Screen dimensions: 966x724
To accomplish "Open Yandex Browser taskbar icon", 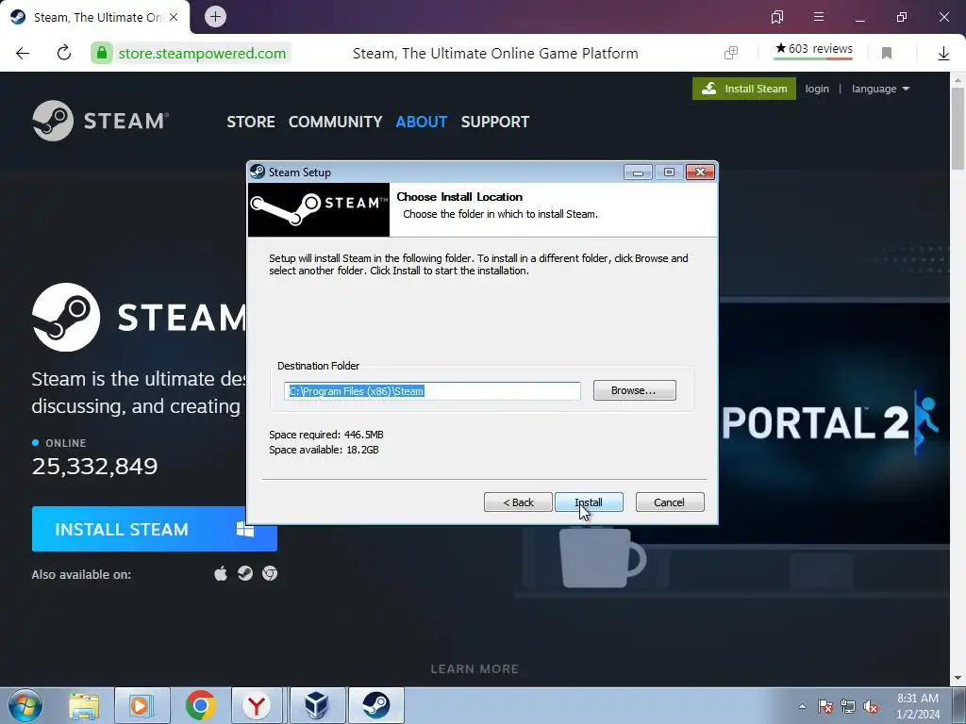I will click(x=257, y=705).
